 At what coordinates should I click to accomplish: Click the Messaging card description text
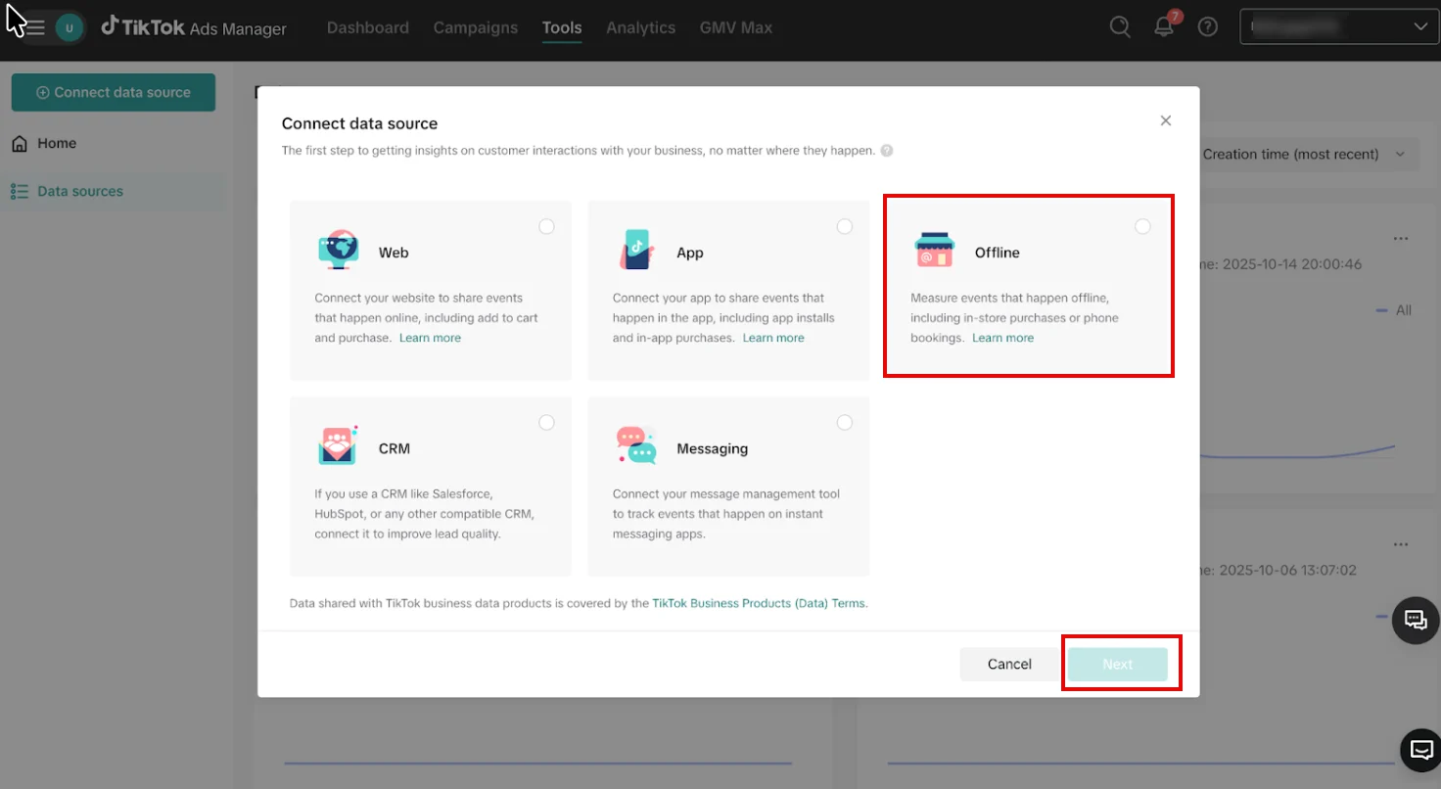point(726,514)
